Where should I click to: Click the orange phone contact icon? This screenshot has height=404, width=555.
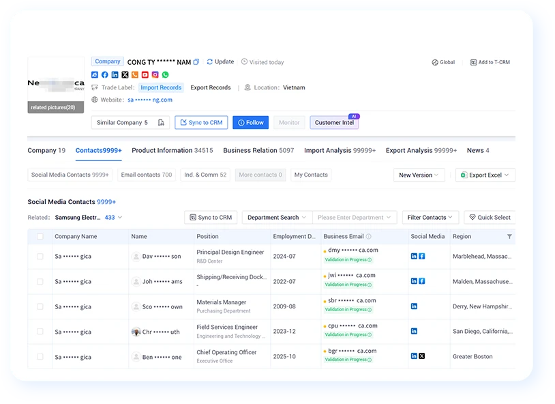click(135, 75)
